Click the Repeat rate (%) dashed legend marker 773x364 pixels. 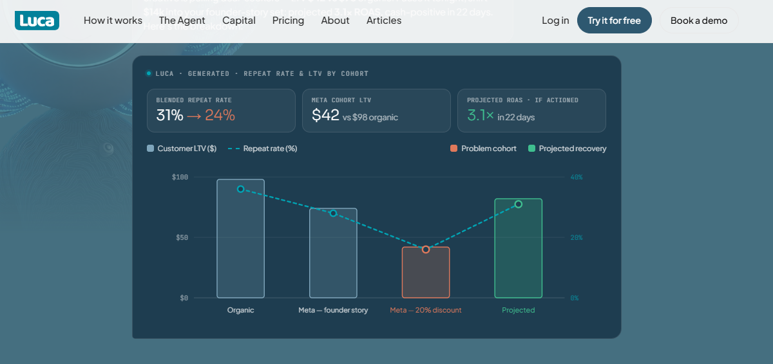click(x=233, y=149)
